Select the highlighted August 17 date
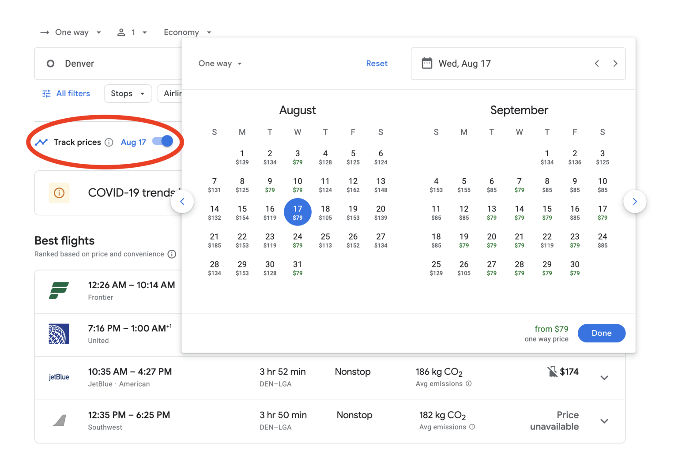Image resolution: width=678 pixels, height=462 pixels. 298,212
